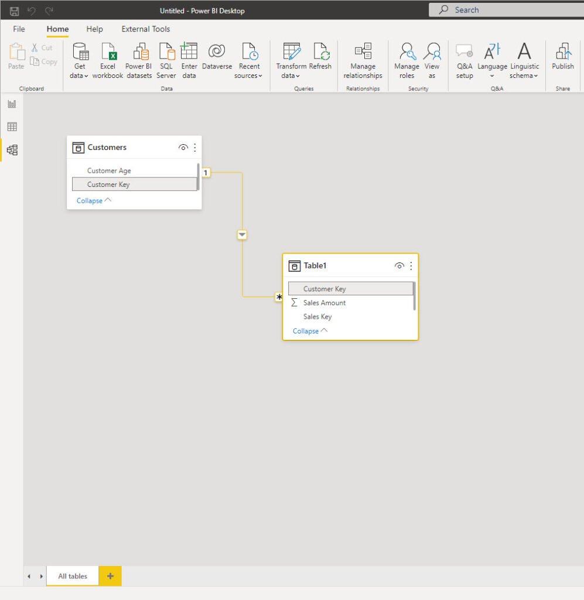This screenshot has width=584, height=600.
Task: Open Table1 more options menu
Action: pos(411,265)
